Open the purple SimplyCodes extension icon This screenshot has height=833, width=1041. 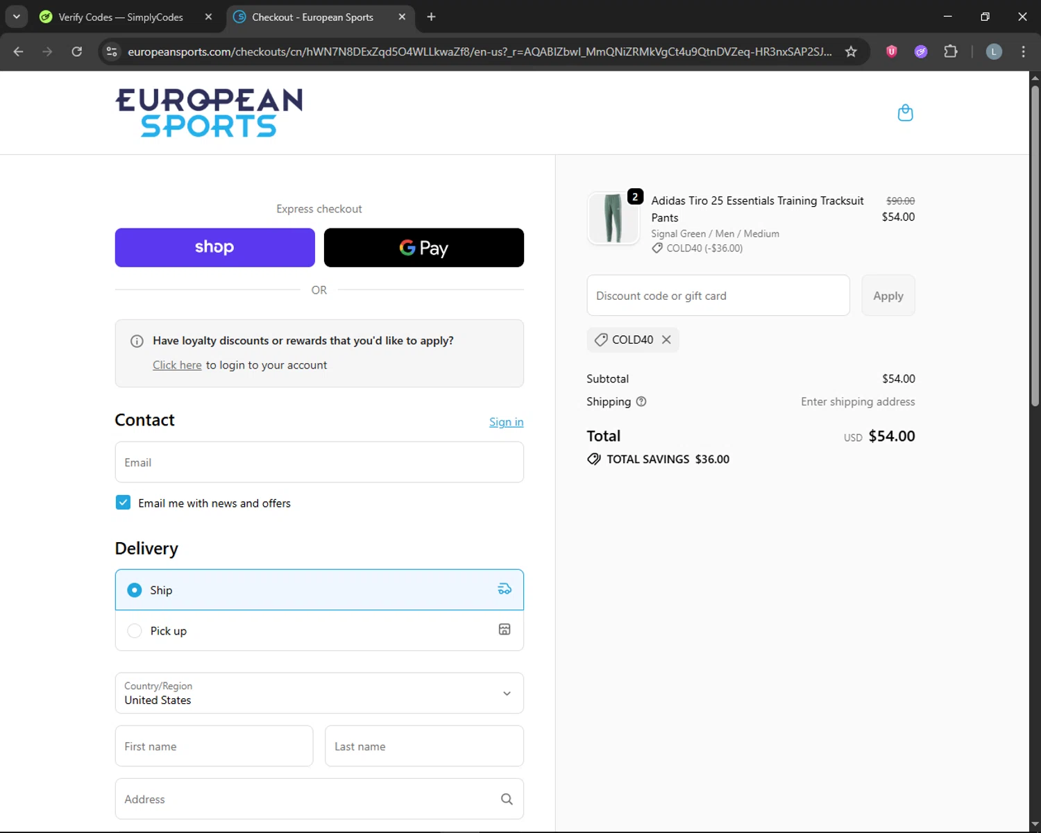pyautogui.click(x=921, y=51)
